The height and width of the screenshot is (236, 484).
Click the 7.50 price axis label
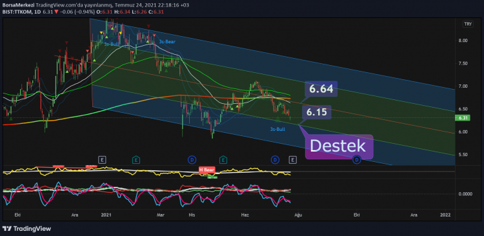[463, 63]
